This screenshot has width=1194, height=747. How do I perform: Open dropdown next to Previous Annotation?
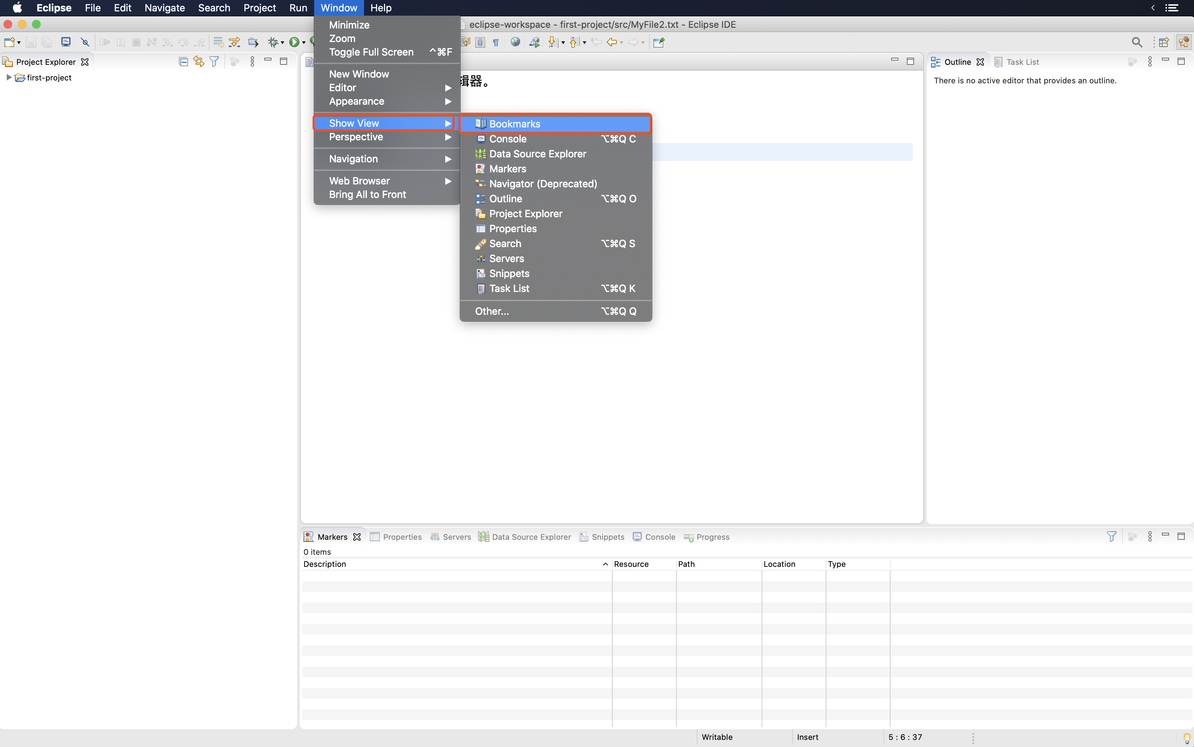click(584, 42)
